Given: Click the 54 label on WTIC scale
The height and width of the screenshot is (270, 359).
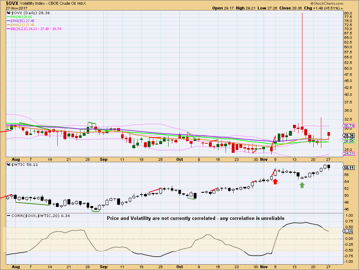Looking at the screenshot, I should pos(346,182).
